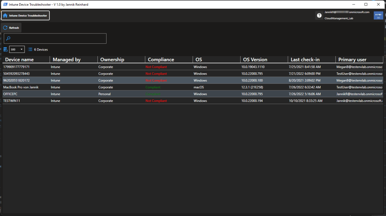
Task: Click the OS Version column header
Action: pyautogui.click(x=255, y=60)
